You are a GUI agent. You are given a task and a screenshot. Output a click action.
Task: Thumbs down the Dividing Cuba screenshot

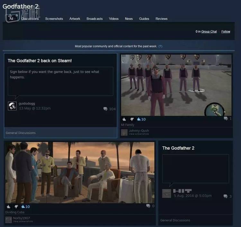[x=16, y=206]
